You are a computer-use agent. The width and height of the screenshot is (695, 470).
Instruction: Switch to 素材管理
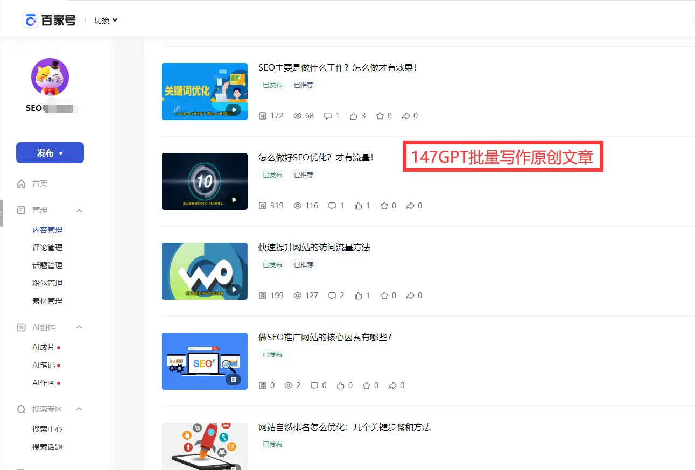[x=47, y=300]
